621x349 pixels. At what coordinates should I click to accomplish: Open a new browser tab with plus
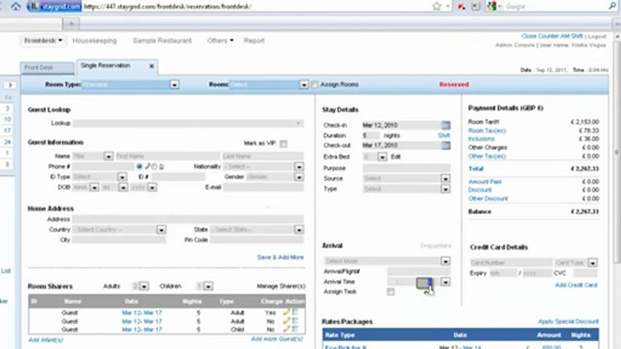[x=71, y=24]
